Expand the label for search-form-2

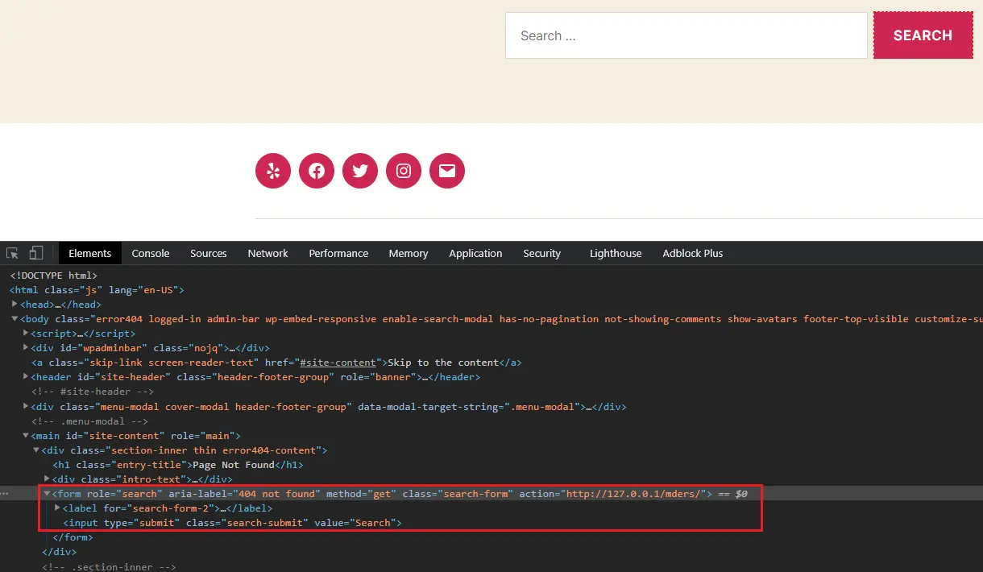pyautogui.click(x=56, y=508)
